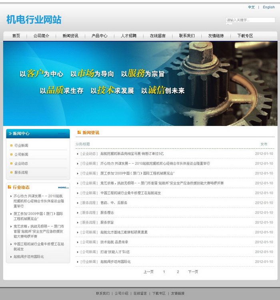The width and height of the screenshot is (280, 300).
Task: Click the square bullet next to 服务流程
Action: tap(11, 172)
